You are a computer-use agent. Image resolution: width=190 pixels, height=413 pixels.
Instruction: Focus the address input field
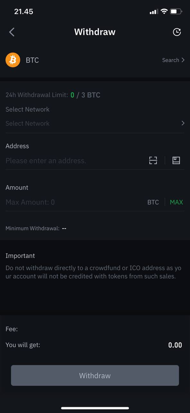(76, 160)
